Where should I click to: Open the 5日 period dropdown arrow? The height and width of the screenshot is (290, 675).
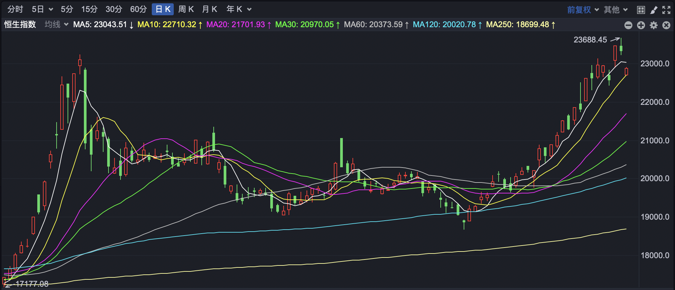(x=51, y=9)
